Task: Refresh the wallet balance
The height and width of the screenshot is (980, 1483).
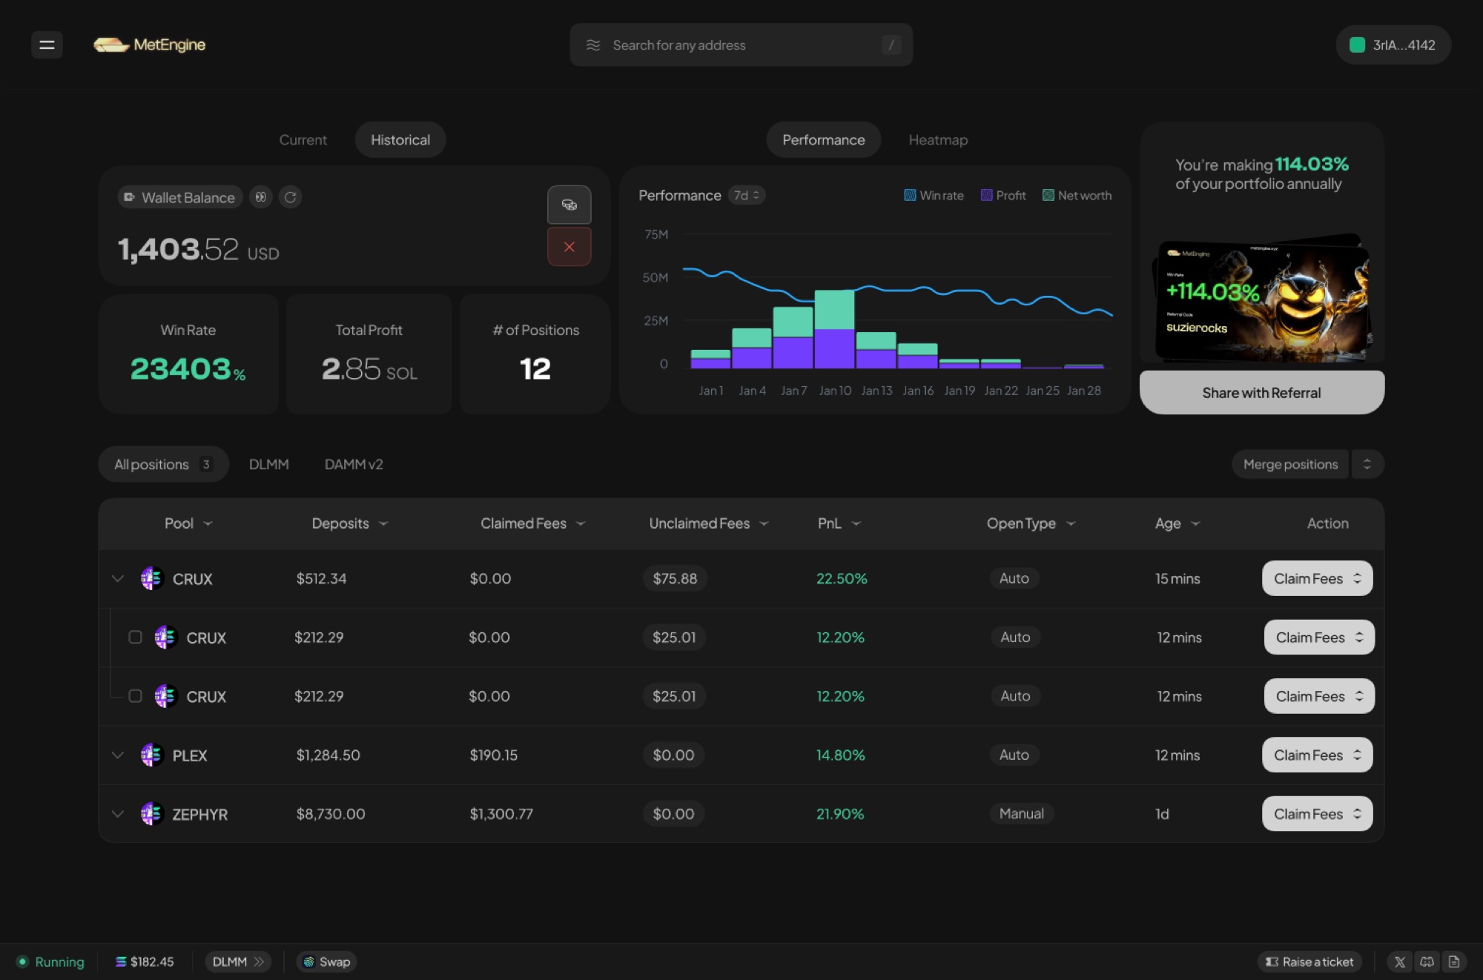Action: [290, 197]
